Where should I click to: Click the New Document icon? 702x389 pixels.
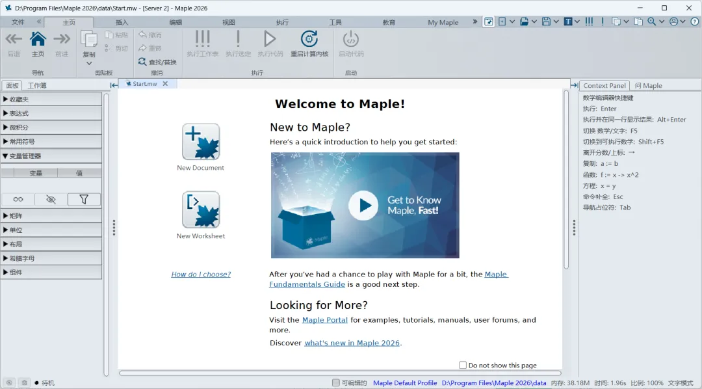tap(201, 142)
